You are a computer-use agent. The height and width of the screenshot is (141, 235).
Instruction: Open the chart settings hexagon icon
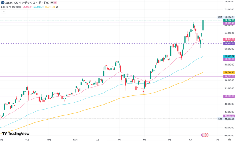click(x=229, y=140)
